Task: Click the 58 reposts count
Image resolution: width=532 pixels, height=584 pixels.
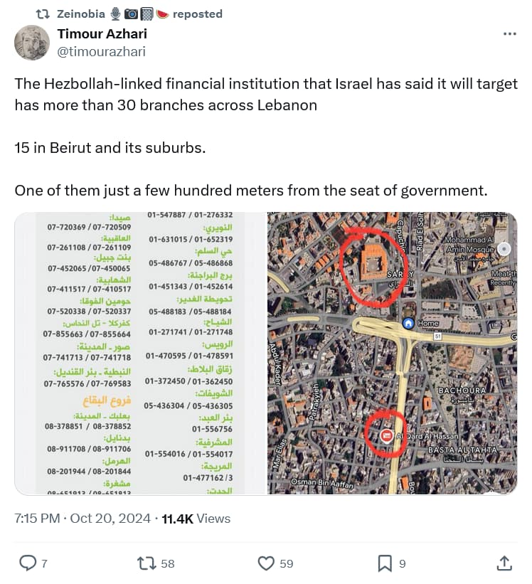Action: point(168,563)
